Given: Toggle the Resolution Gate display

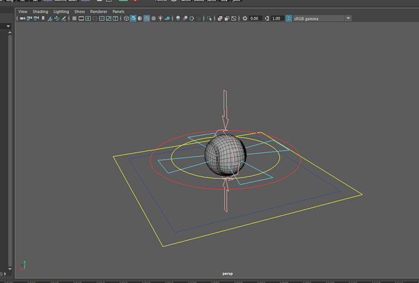Looking at the screenshot, I should pyautogui.click(x=88, y=18).
